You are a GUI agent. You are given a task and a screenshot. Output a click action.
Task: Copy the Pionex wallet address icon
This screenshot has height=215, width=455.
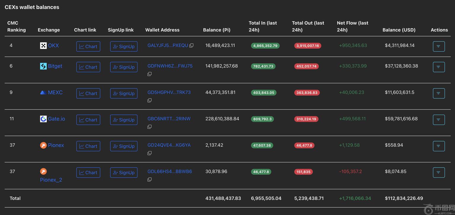tap(150, 153)
